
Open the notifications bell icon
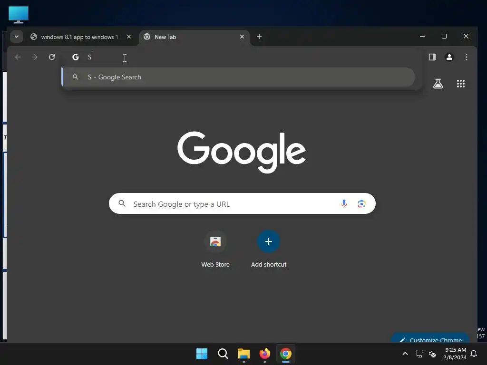474,354
